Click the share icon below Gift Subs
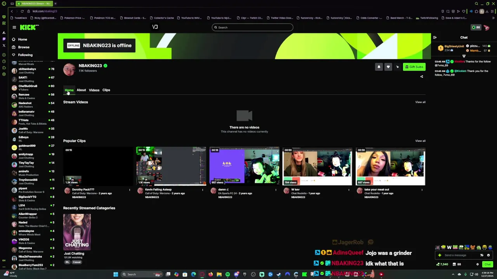The width and height of the screenshot is (497, 279). tap(422, 76)
